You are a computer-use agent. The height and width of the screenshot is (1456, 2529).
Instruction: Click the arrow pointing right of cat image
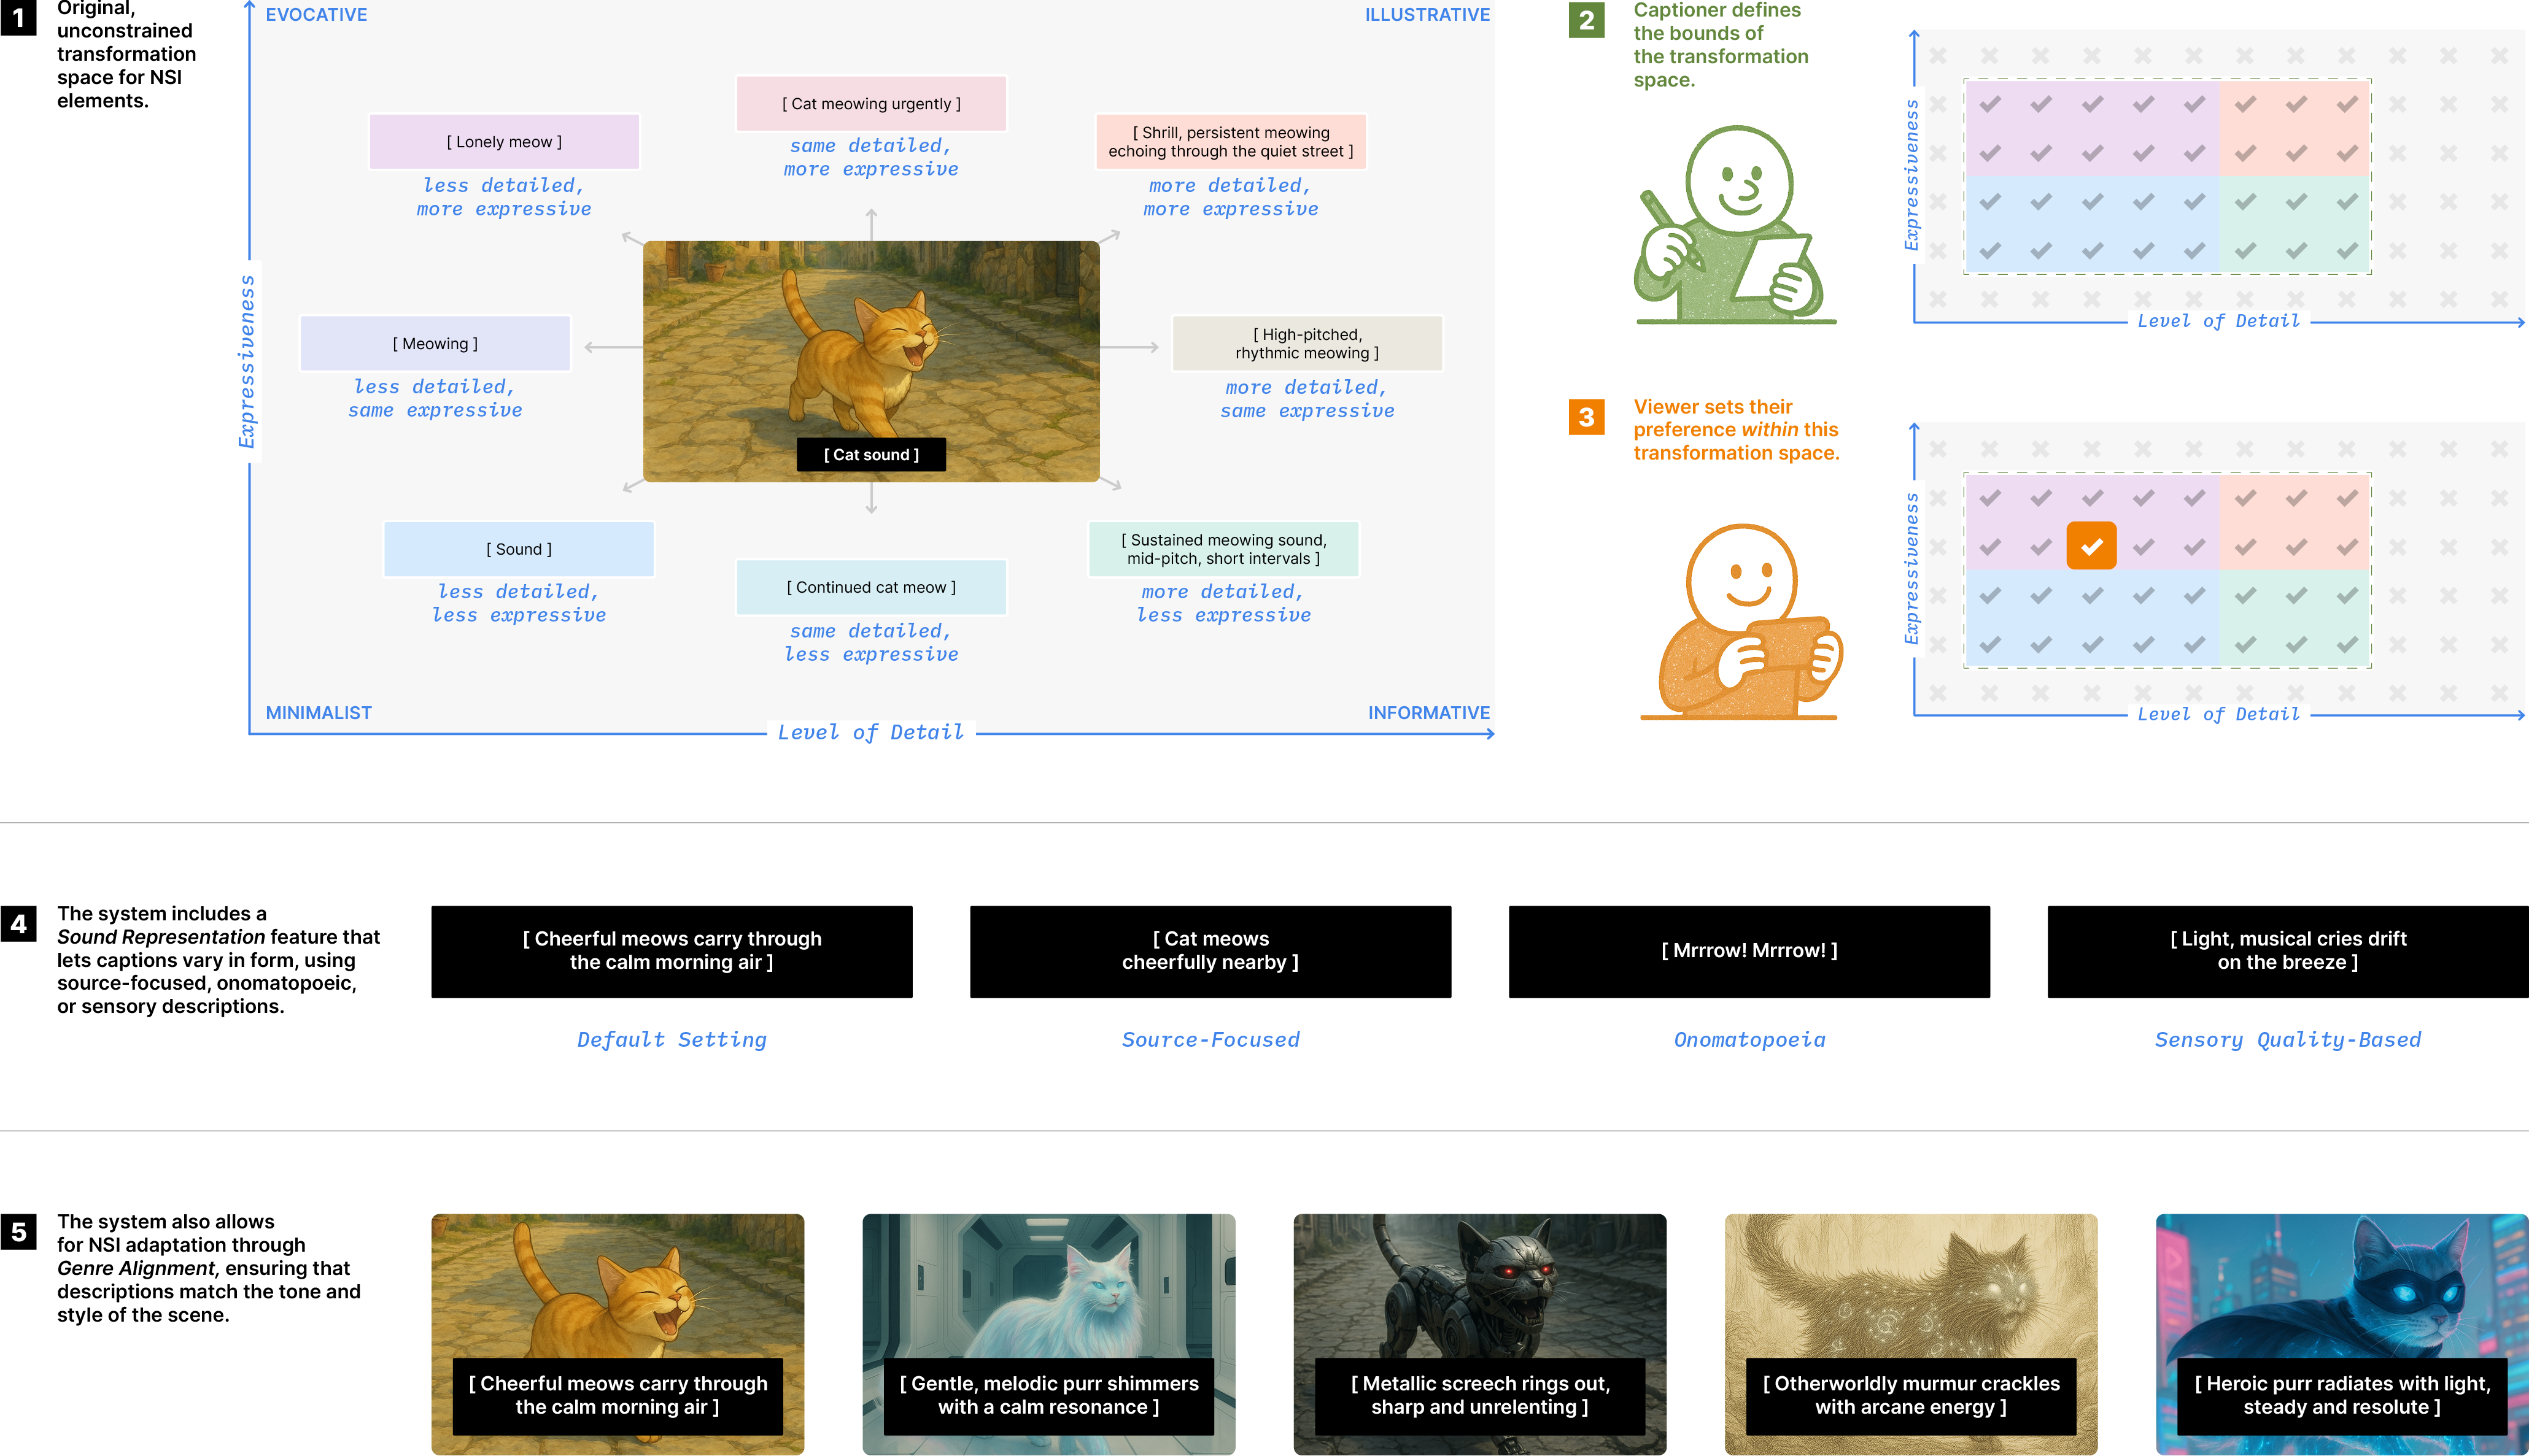1131,347
